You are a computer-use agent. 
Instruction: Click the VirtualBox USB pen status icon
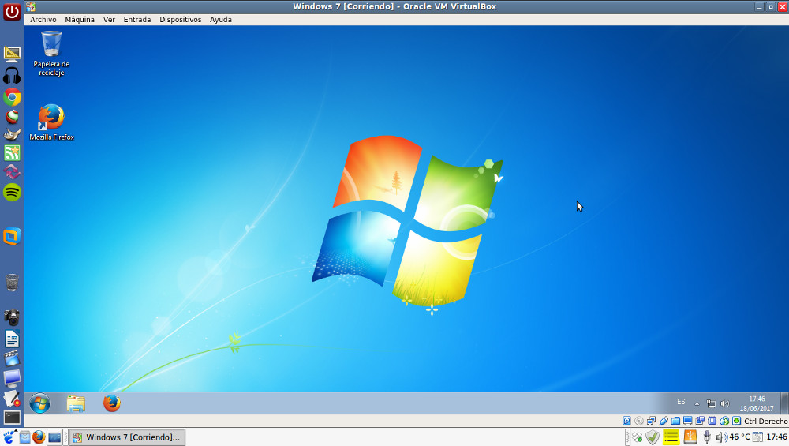[x=664, y=422]
